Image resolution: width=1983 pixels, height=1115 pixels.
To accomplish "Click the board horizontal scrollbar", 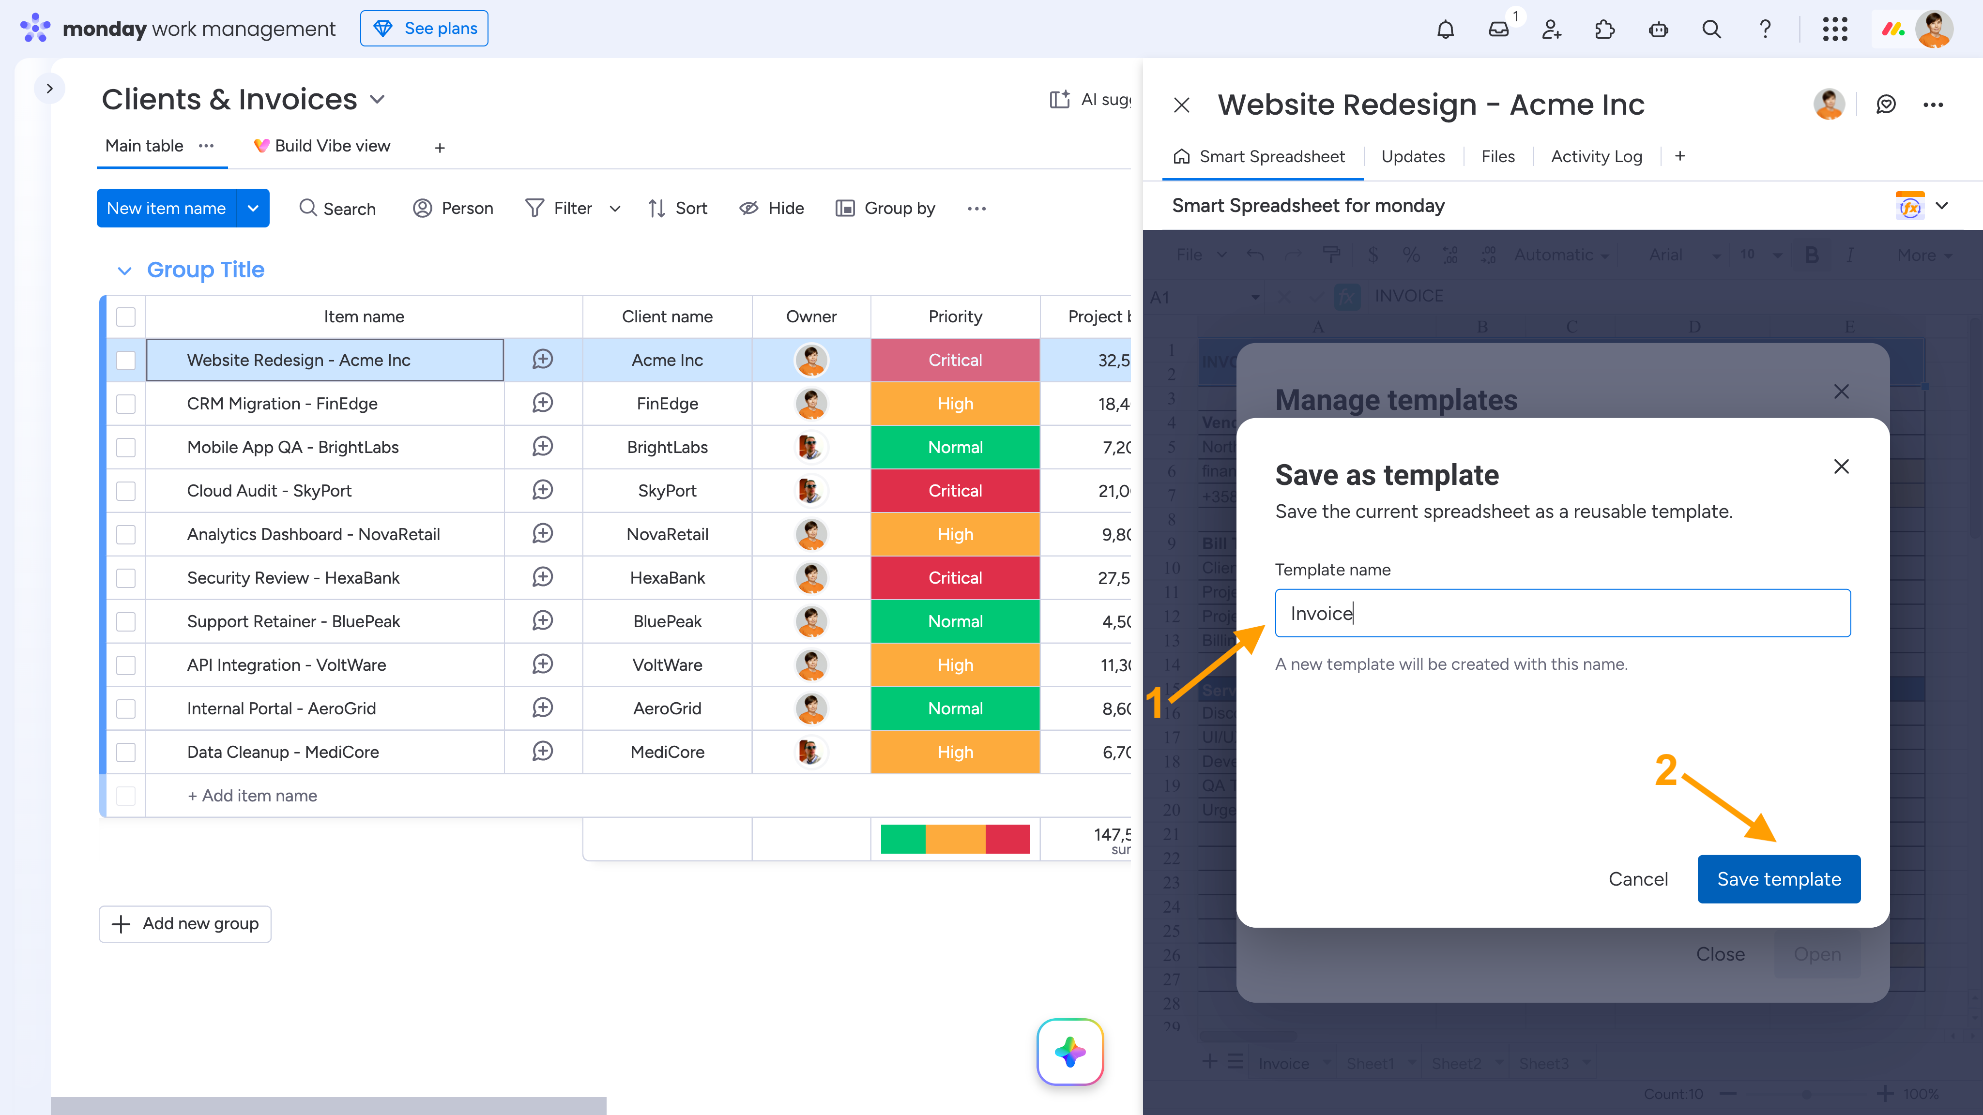I will [x=329, y=1106].
